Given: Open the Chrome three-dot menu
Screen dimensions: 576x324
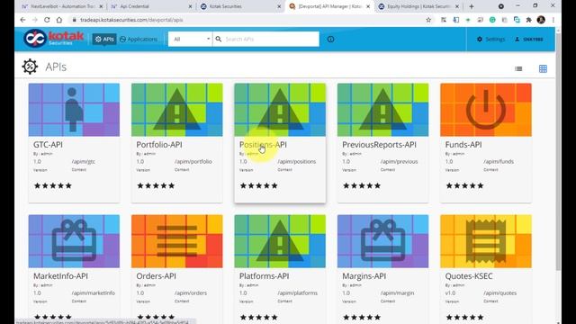Looking at the screenshot, I should 553,20.
